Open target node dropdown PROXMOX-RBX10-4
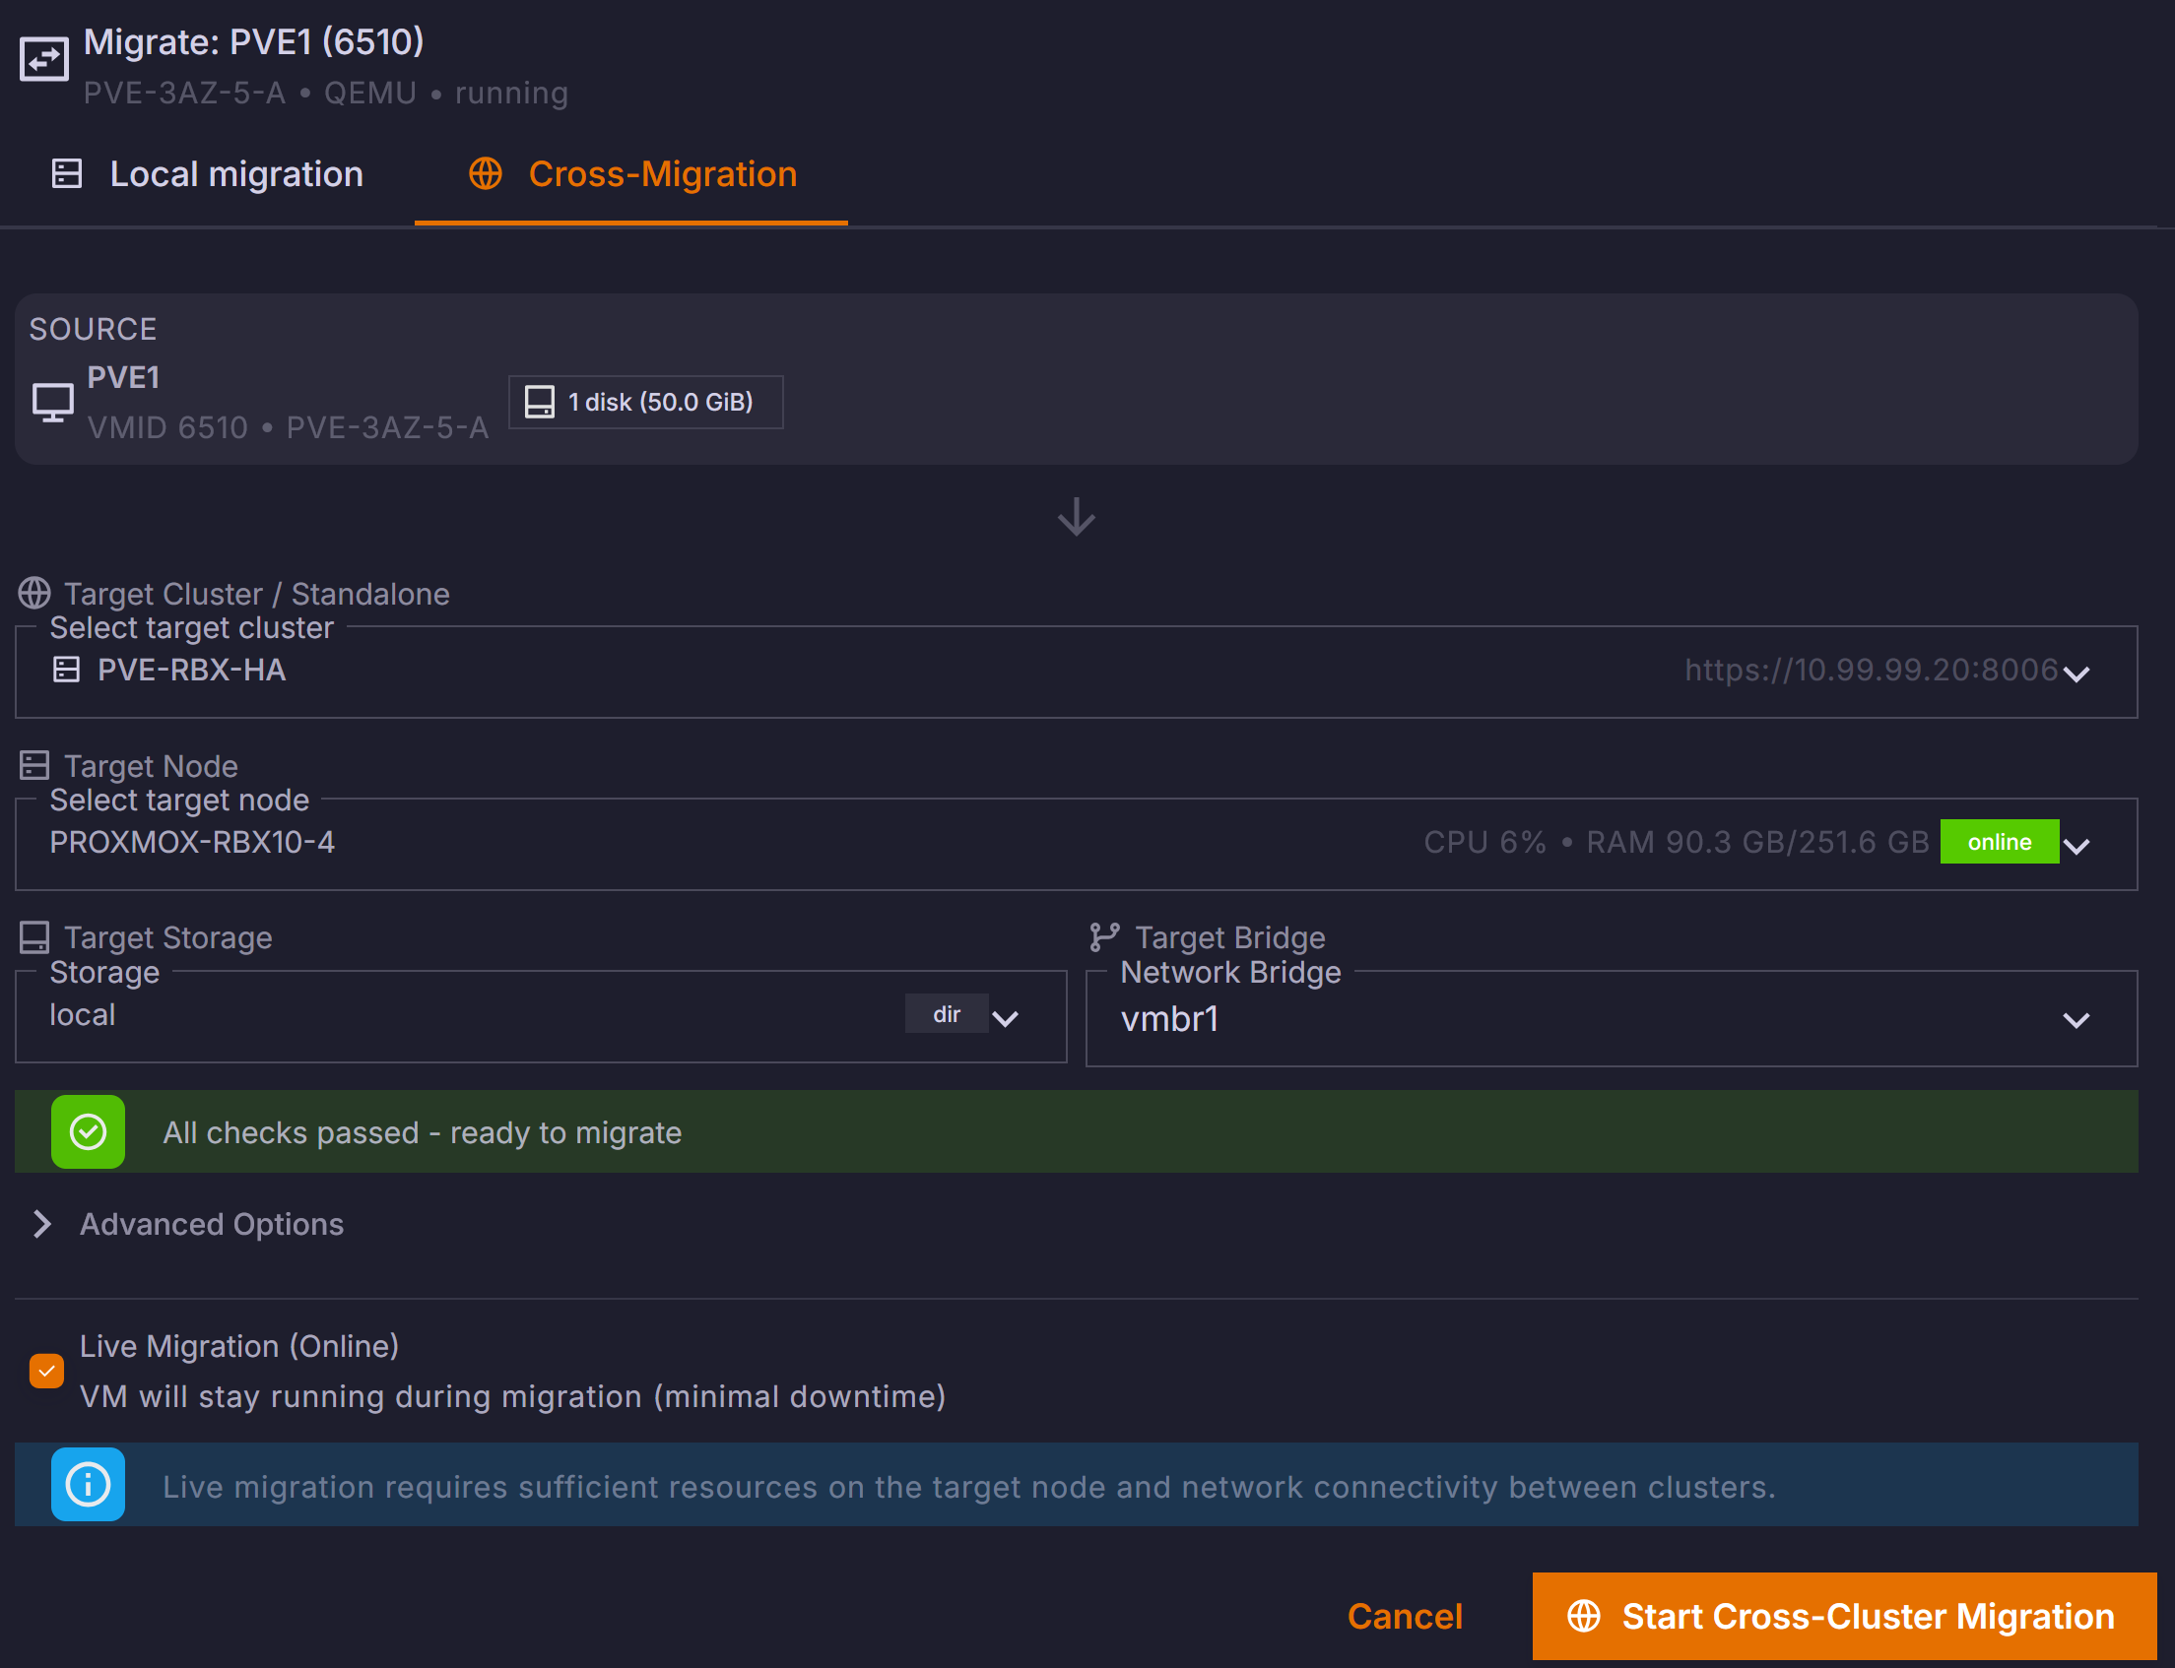The height and width of the screenshot is (1668, 2175). point(1076,844)
